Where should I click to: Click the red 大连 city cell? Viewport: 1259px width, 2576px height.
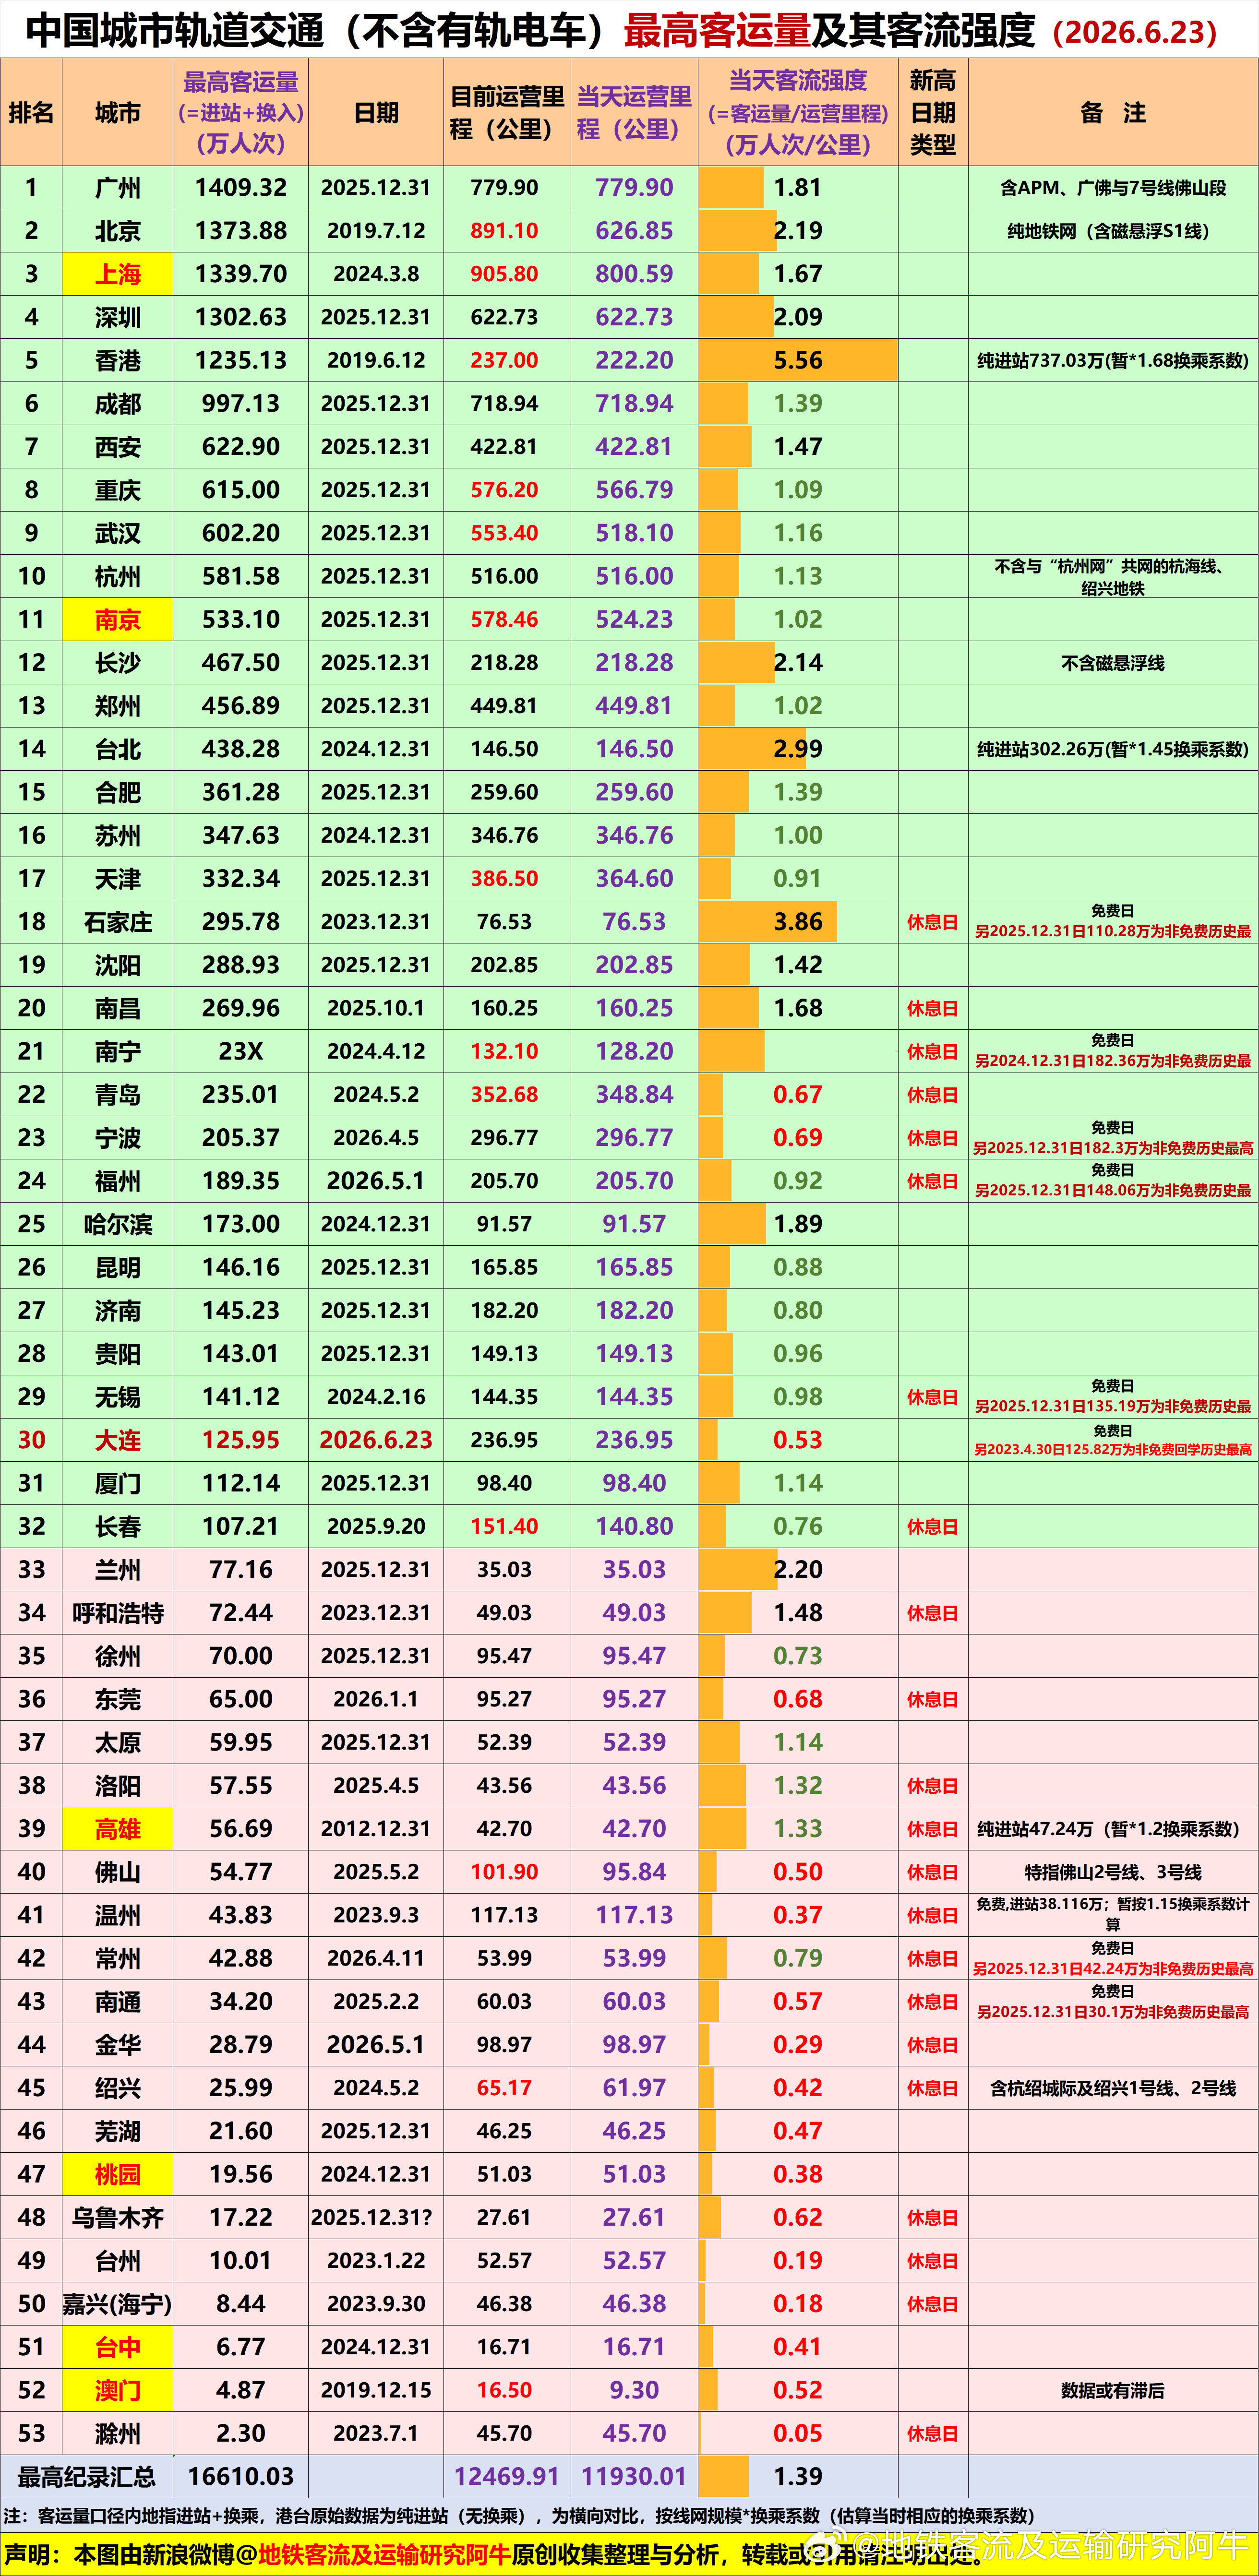pyautogui.click(x=118, y=1440)
